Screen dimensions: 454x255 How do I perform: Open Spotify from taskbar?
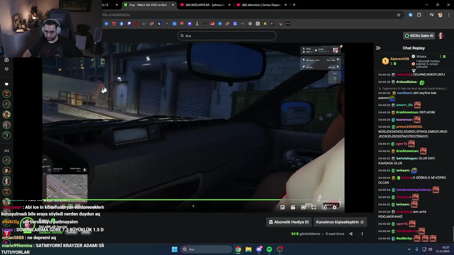[269, 249]
